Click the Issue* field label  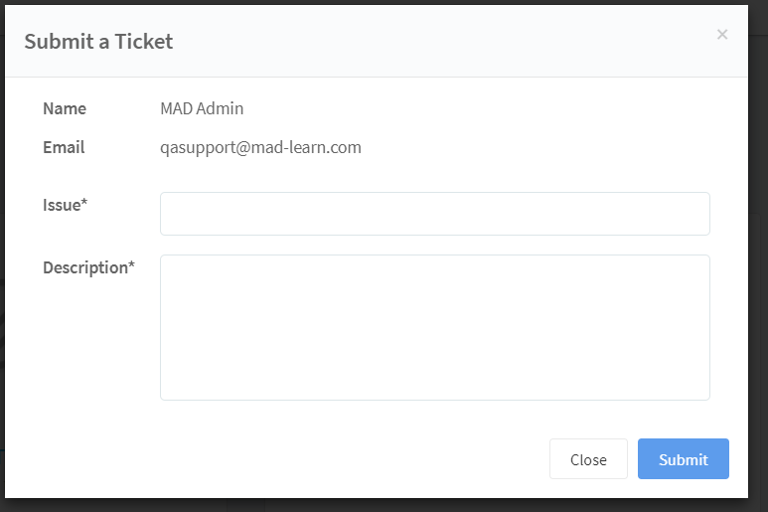point(65,205)
